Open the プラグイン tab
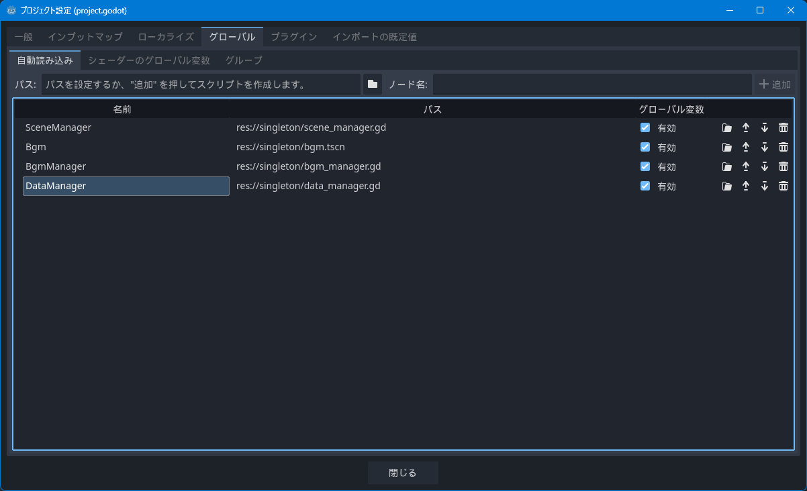Image resolution: width=807 pixels, height=491 pixels. click(x=294, y=37)
